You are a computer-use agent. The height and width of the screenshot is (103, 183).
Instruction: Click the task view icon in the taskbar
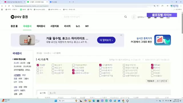(81, 101)
